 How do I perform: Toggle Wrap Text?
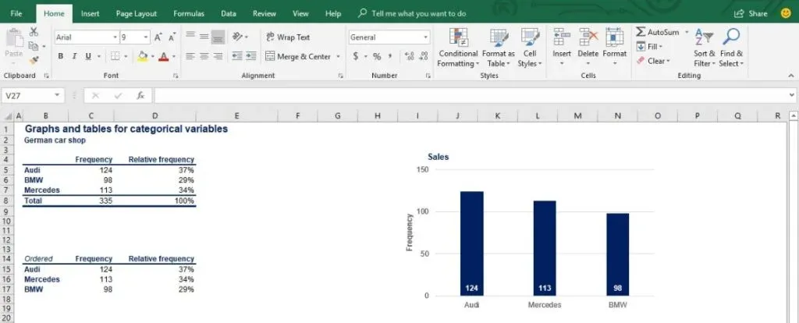[x=287, y=37]
